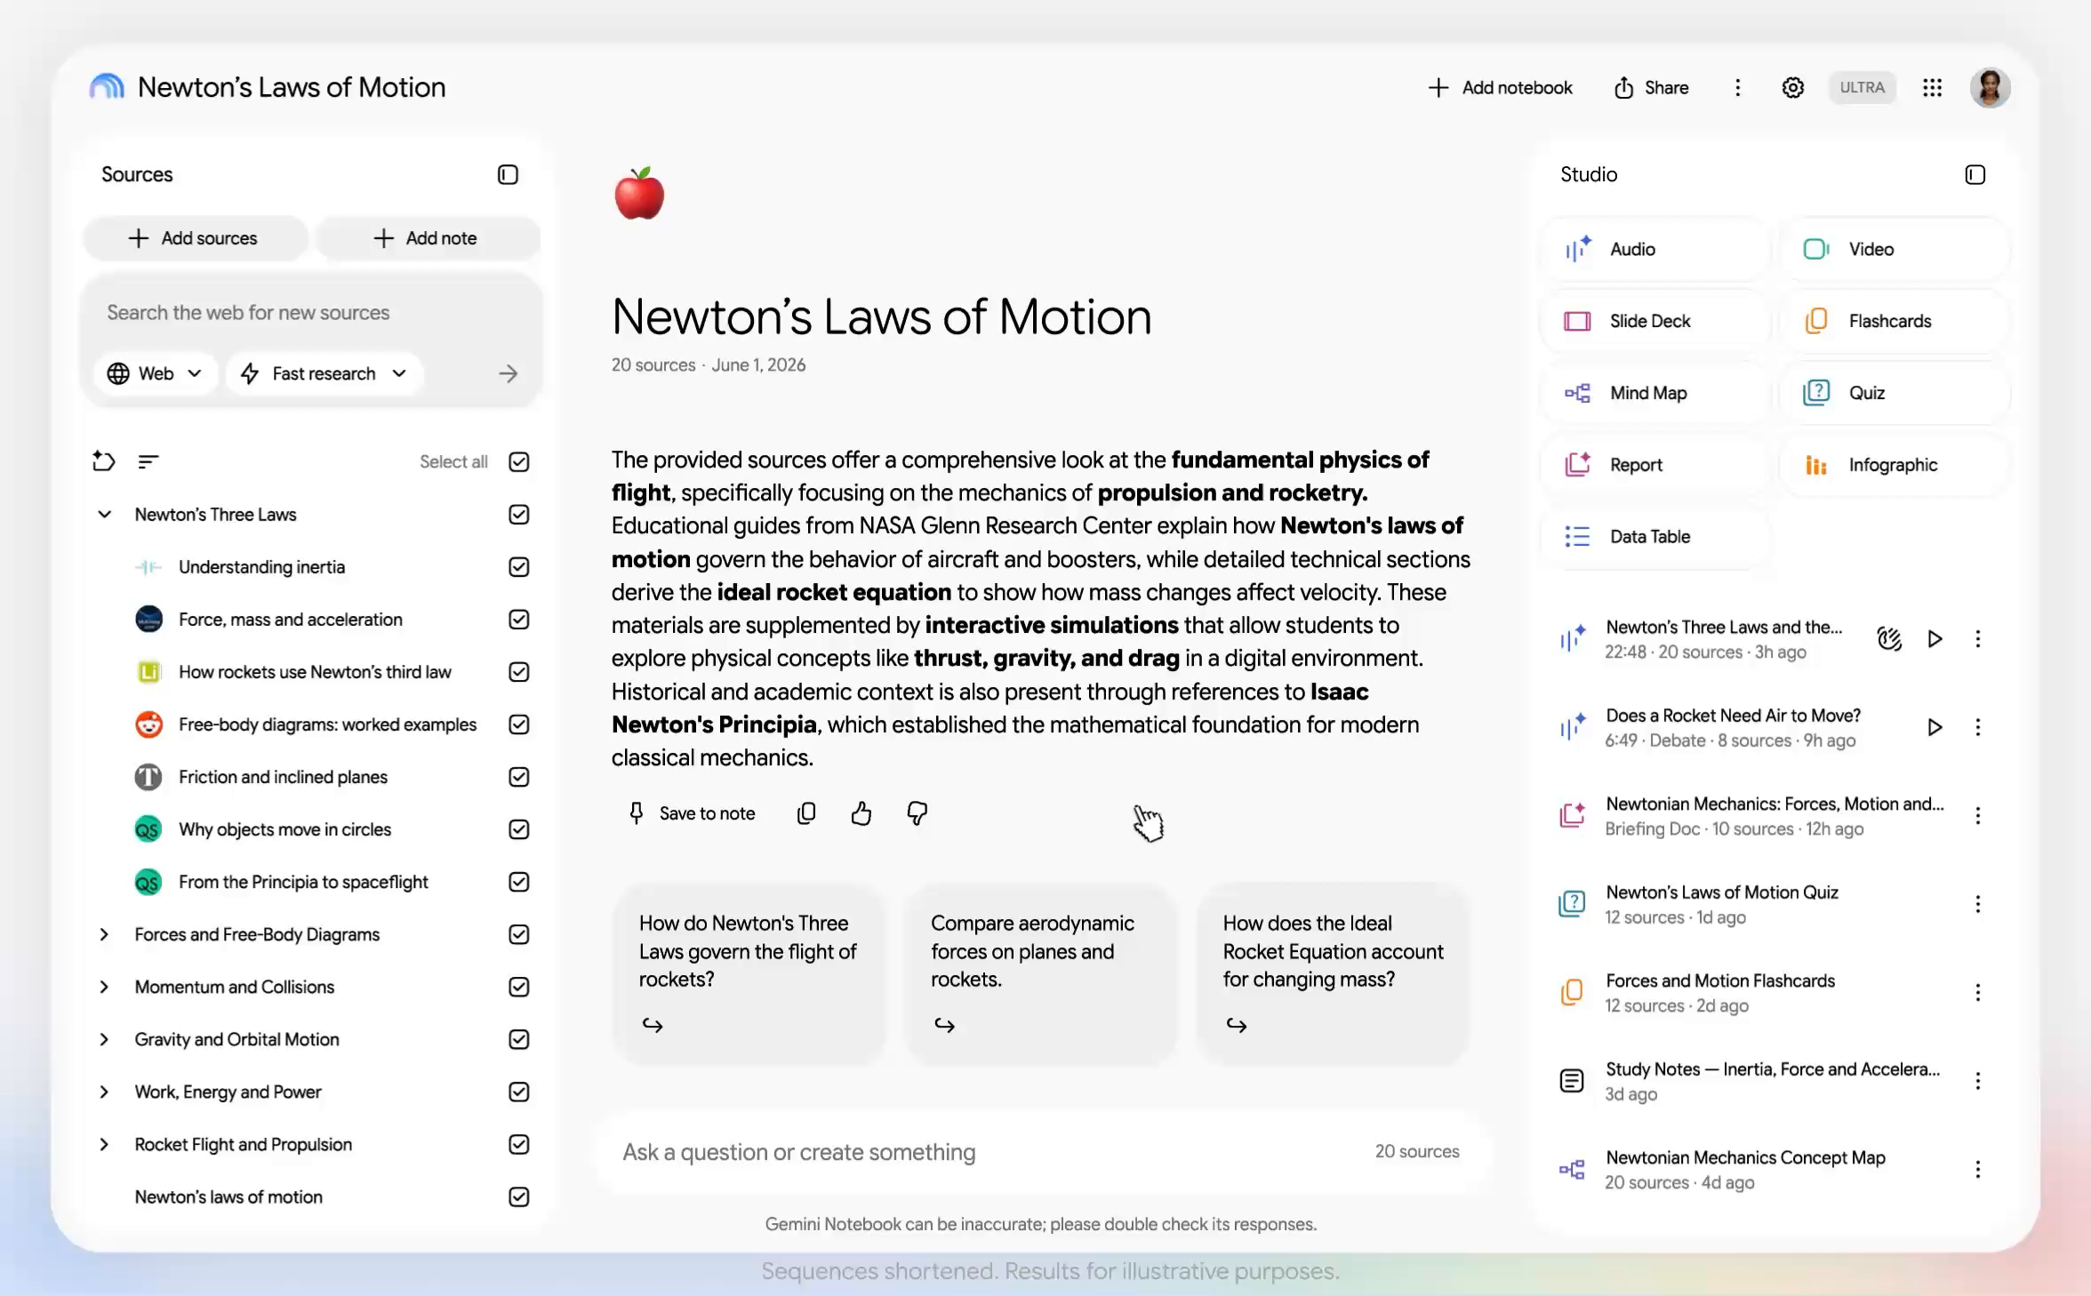
Task: Open the Google apps grid icon
Action: (1932, 88)
